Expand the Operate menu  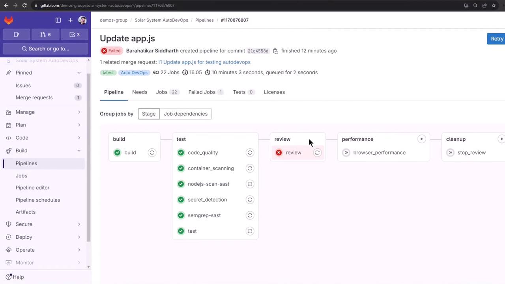(43, 250)
